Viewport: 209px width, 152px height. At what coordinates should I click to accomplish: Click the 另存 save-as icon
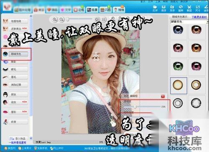pyautogui.click(x=172, y=9)
